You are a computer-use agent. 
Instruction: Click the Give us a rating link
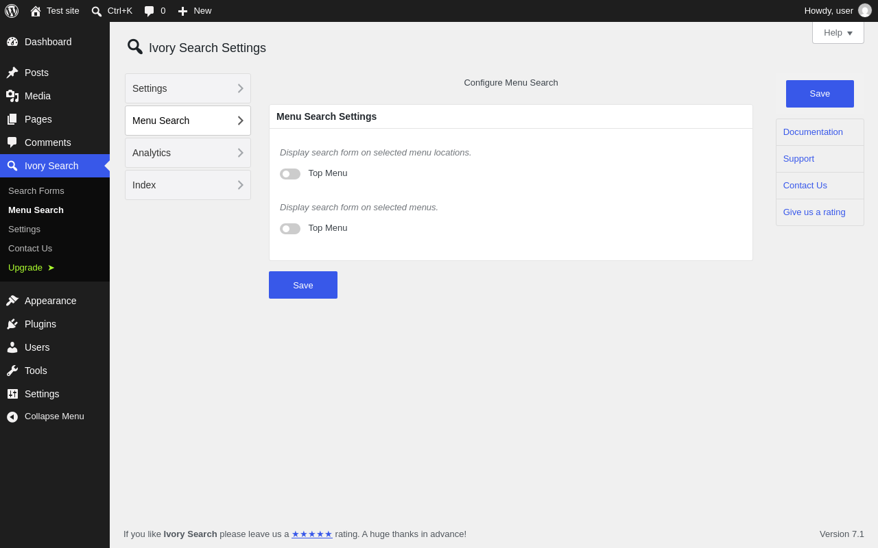[x=814, y=212]
